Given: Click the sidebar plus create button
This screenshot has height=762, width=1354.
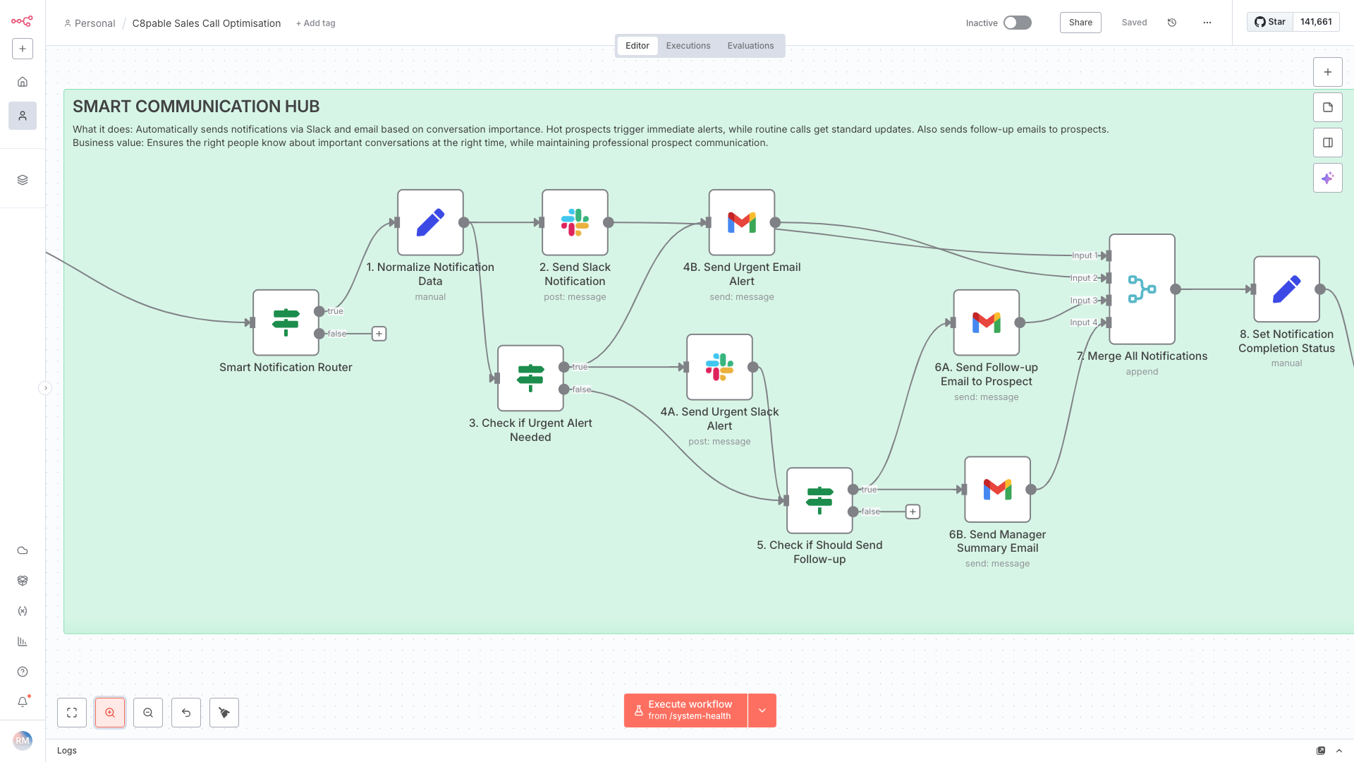Looking at the screenshot, I should (23, 49).
